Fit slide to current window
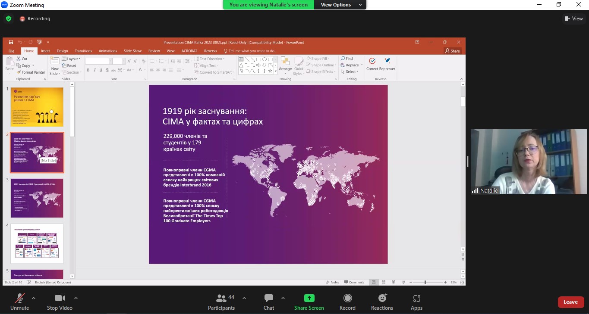The height and width of the screenshot is (314, 589). tap(462, 282)
